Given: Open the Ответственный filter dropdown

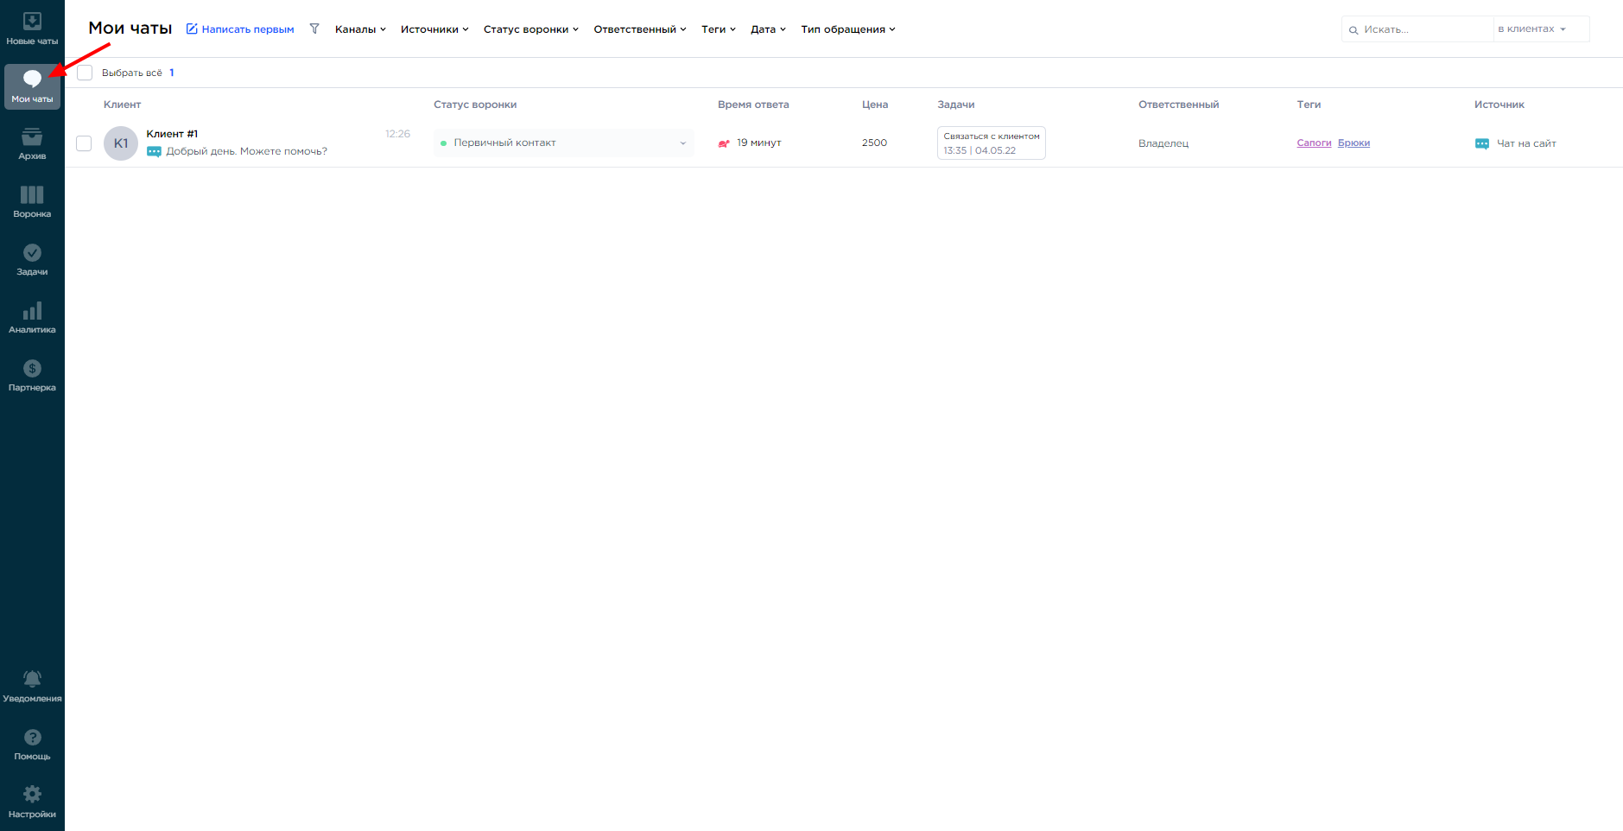Looking at the screenshot, I should tap(640, 29).
